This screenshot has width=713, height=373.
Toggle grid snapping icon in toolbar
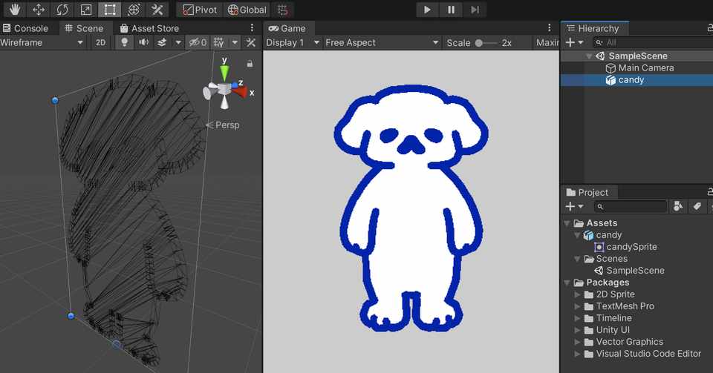pos(282,10)
